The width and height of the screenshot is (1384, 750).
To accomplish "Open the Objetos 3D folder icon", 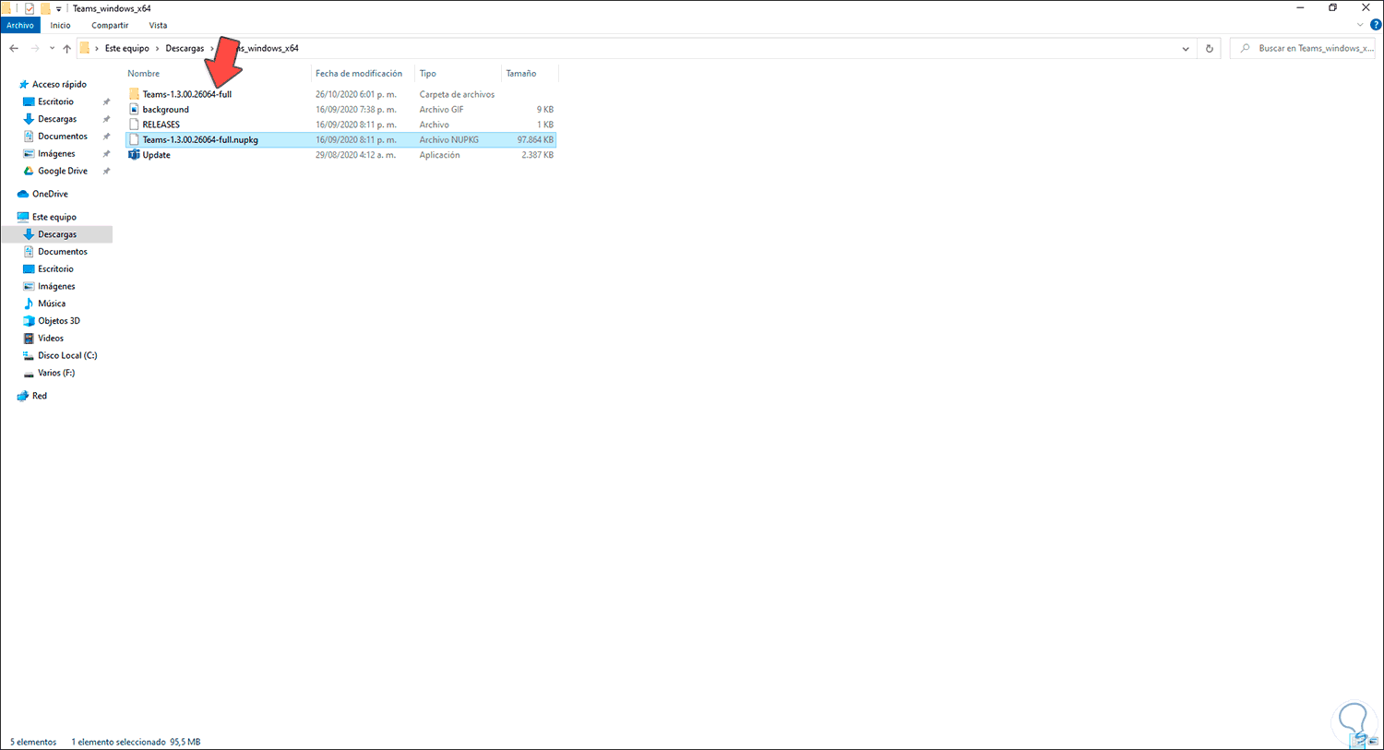I will [29, 321].
